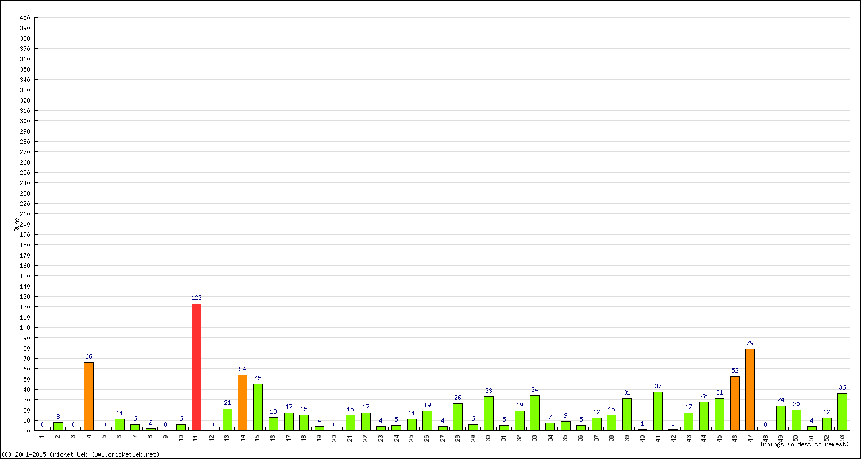
Task: Select the value label 36 above innings 53
Action: [842, 387]
